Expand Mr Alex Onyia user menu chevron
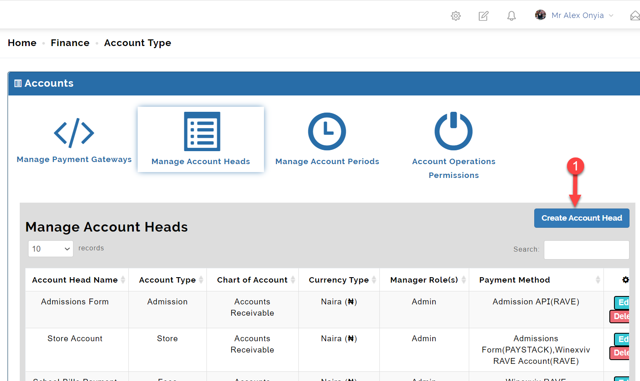This screenshot has height=381, width=640. [611, 15]
